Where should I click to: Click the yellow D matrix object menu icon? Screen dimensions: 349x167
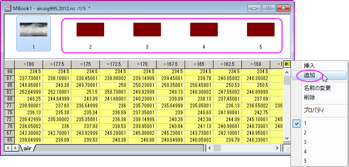click(x=287, y=64)
